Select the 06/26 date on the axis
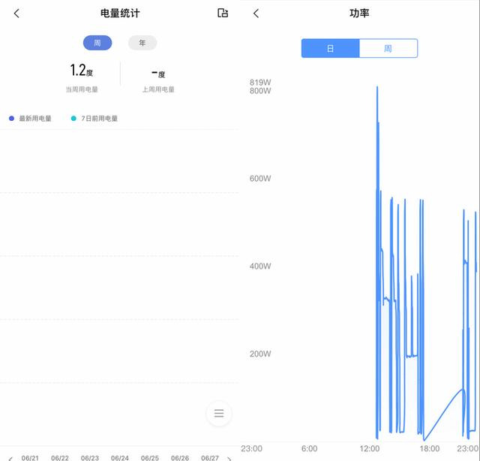 tap(180, 458)
